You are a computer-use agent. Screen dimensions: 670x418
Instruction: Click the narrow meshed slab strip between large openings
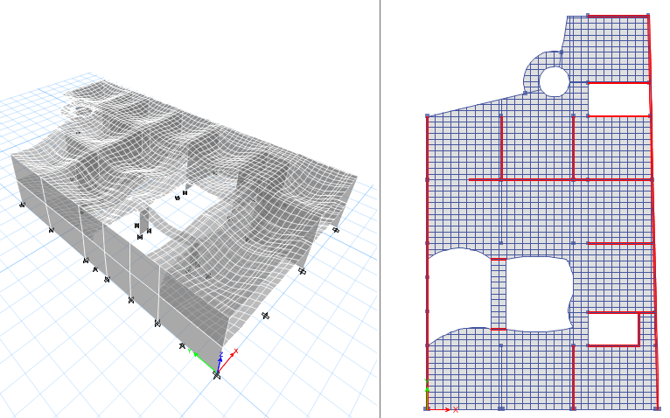point(499,294)
